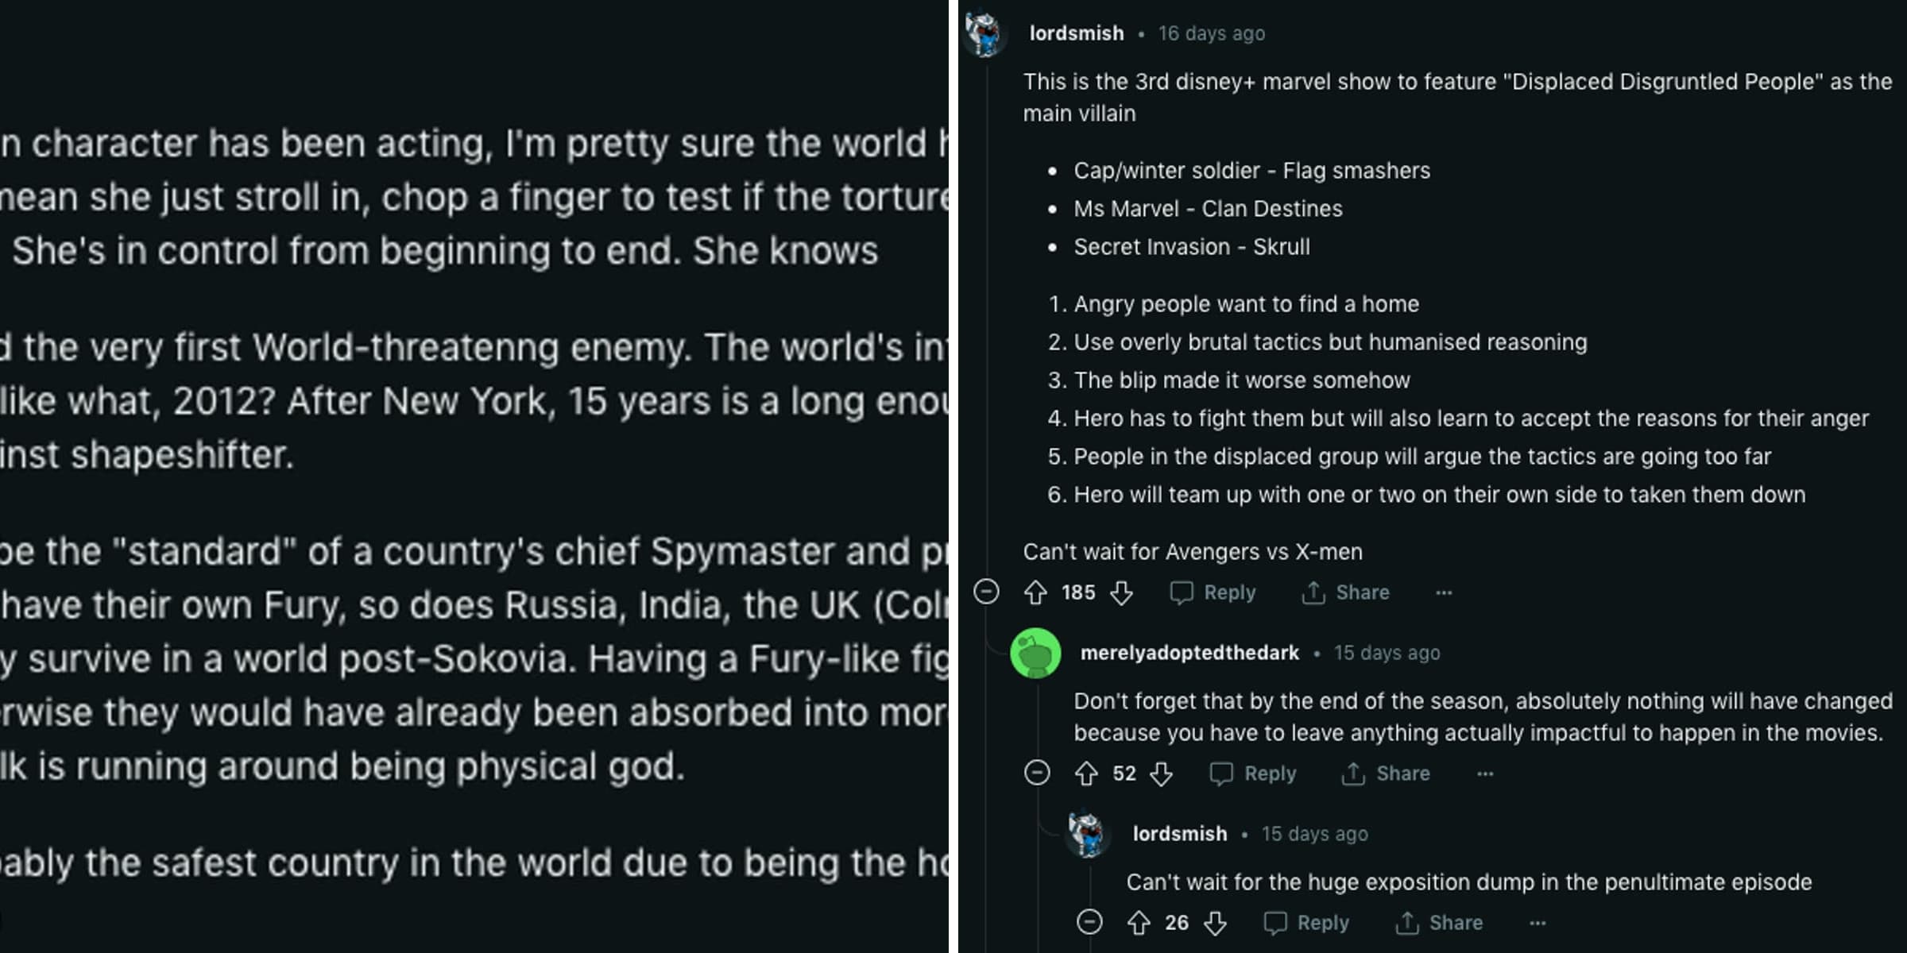Image resolution: width=1907 pixels, height=953 pixels.
Task: Open the overflow menu on the 185-point comment
Action: (x=1444, y=592)
